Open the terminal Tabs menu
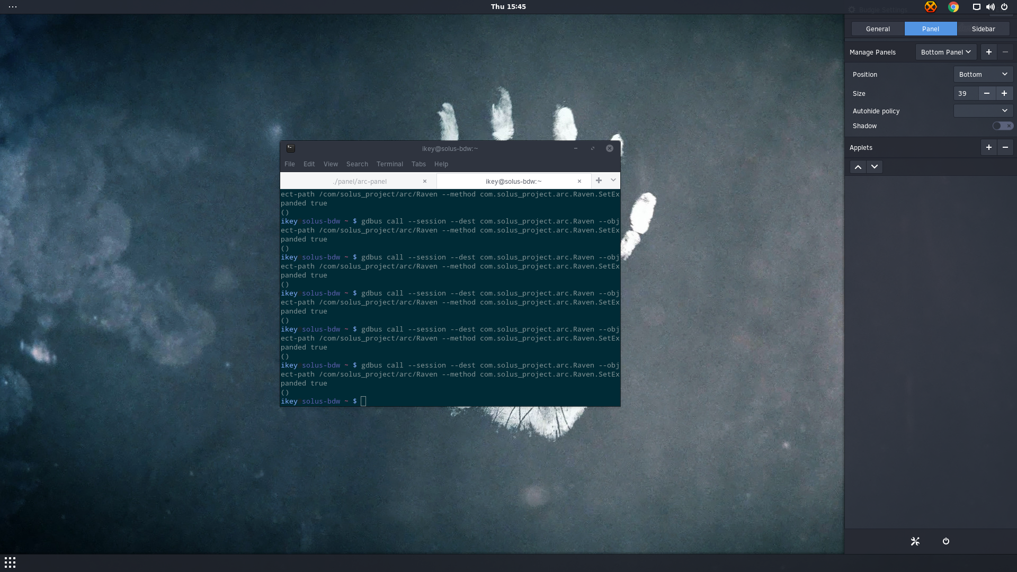 [x=418, y=164]
